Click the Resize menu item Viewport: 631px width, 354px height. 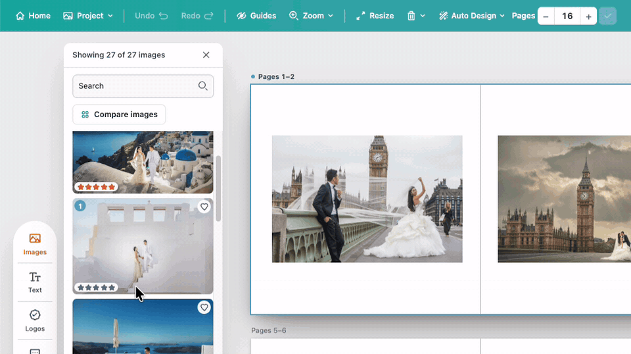[x=375, y=16]
